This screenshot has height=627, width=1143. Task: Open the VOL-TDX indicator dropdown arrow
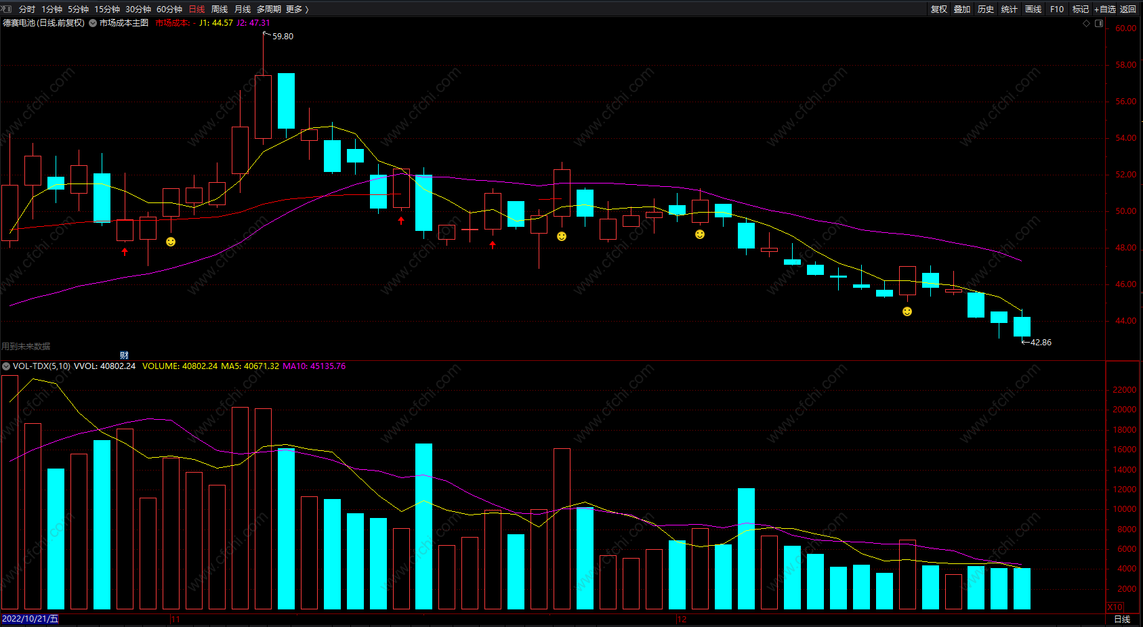(x=6, y=366)
